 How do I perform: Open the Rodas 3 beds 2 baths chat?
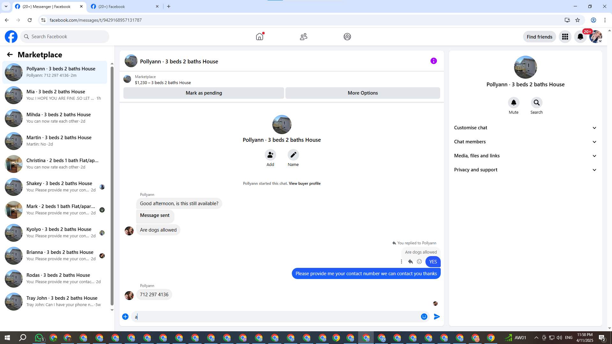55,279
